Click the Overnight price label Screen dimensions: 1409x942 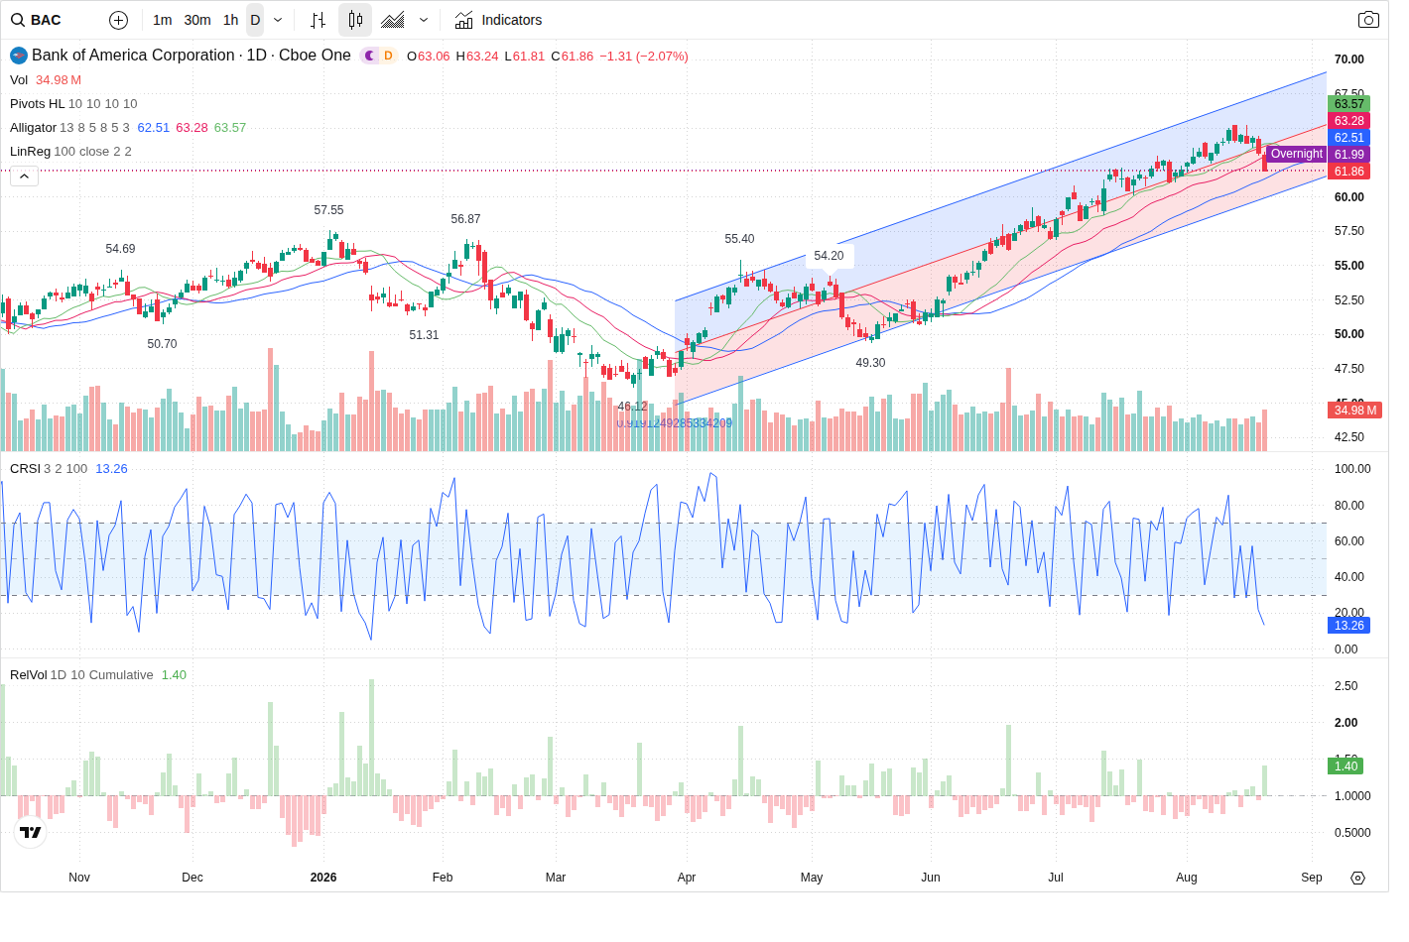1297,154
